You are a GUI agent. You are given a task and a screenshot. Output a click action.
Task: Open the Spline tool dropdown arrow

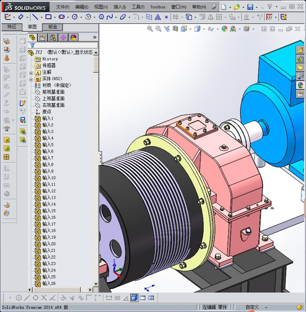coord(116,17)
